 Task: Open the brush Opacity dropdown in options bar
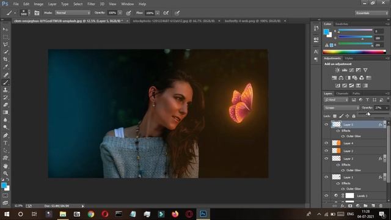[x=120, y=13]
